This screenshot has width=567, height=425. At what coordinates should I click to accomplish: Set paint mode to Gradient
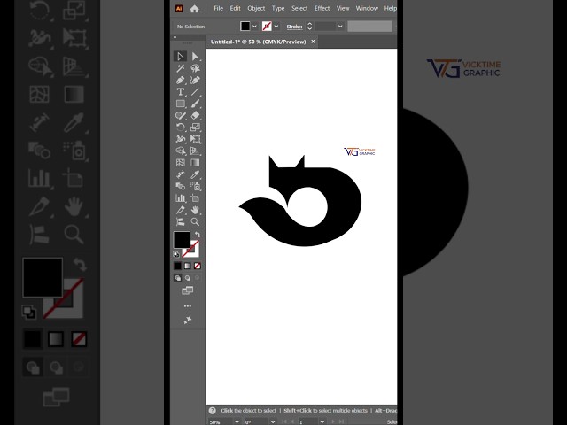click(x=187, y=266)
